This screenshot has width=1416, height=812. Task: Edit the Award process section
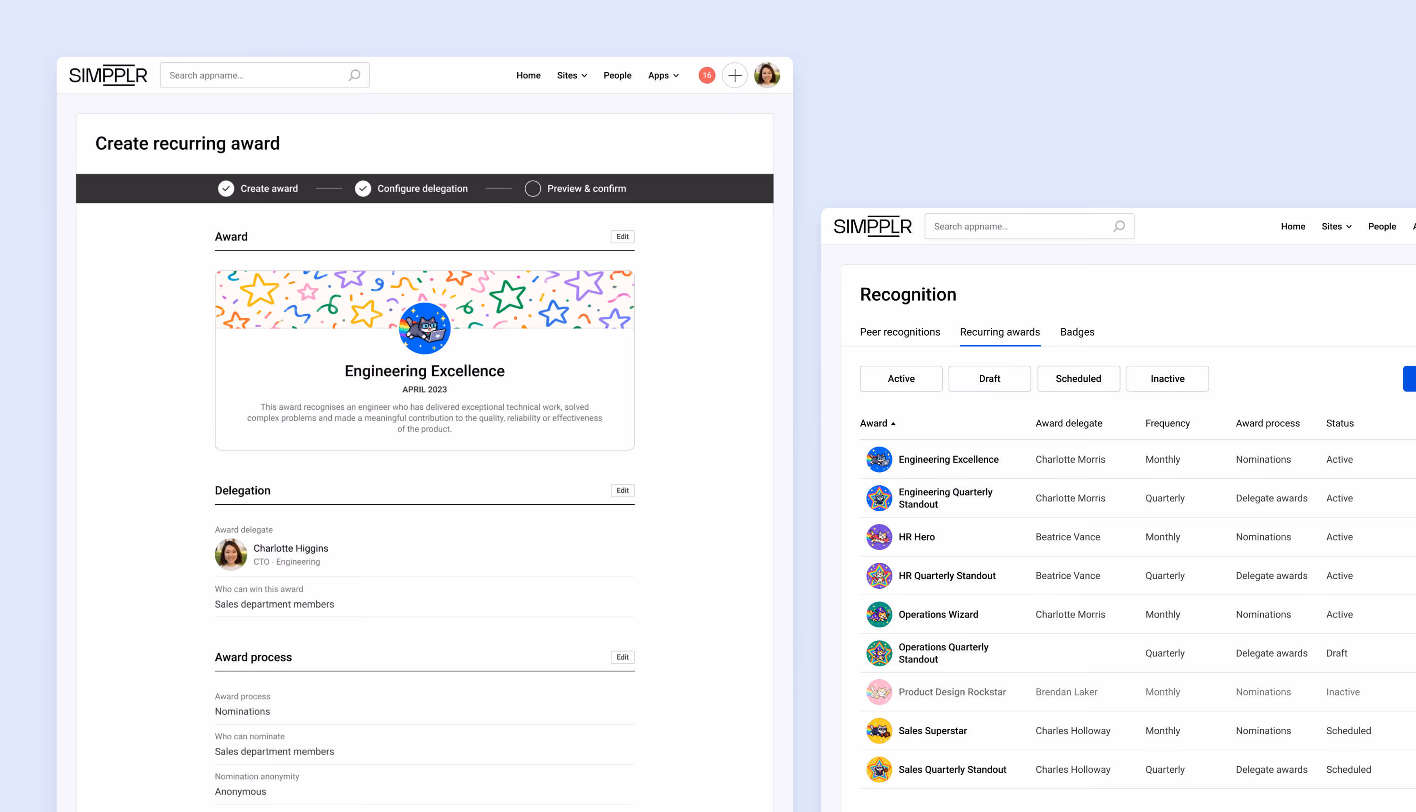pyautogui.click(x=622, y=657)
